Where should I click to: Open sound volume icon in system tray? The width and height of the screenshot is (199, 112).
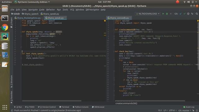[x=189, y=2]
